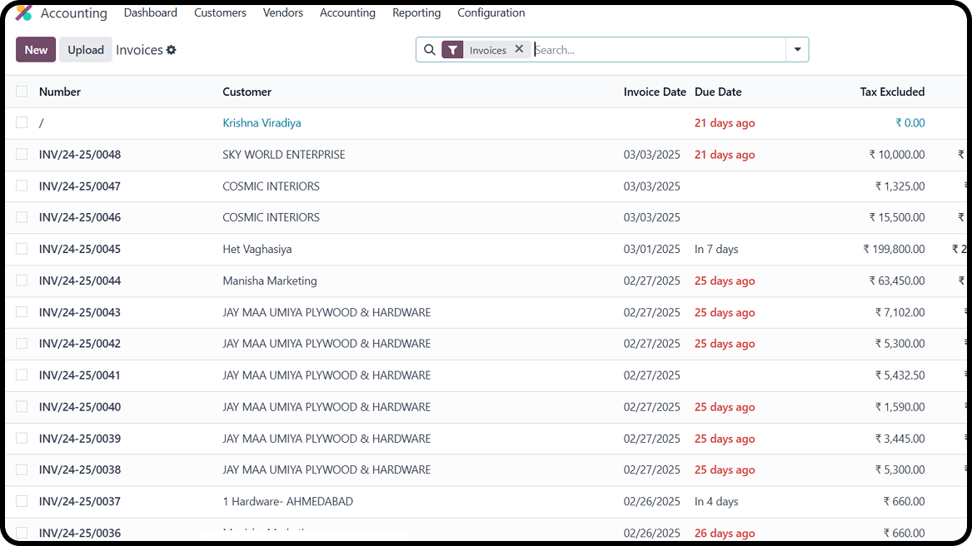Open invoice number INV/24-25/0047
972x546 pixels.
(80, 186)
